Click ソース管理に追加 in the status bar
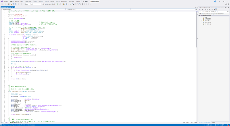230x126 pixels. click(208, 125)
